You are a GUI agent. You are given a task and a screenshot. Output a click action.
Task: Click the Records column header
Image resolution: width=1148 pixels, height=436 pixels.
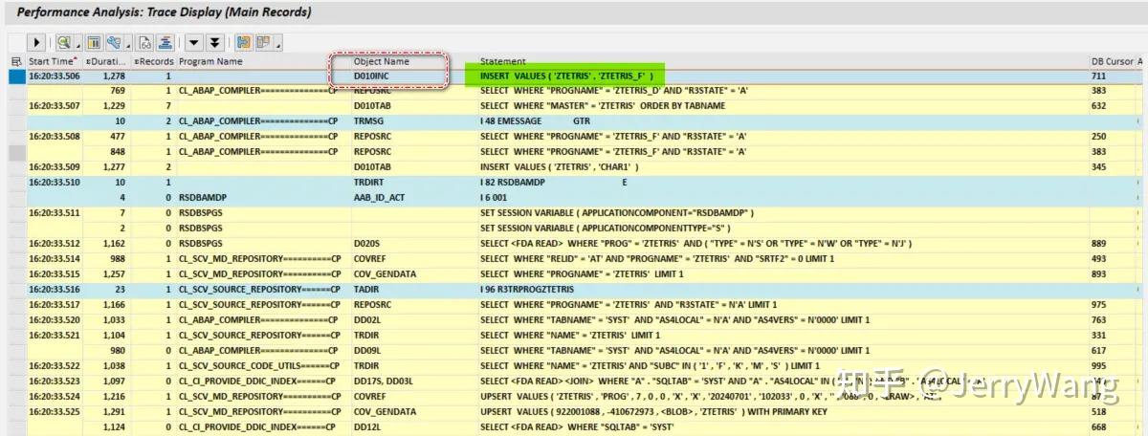click(x=152, y=61)
